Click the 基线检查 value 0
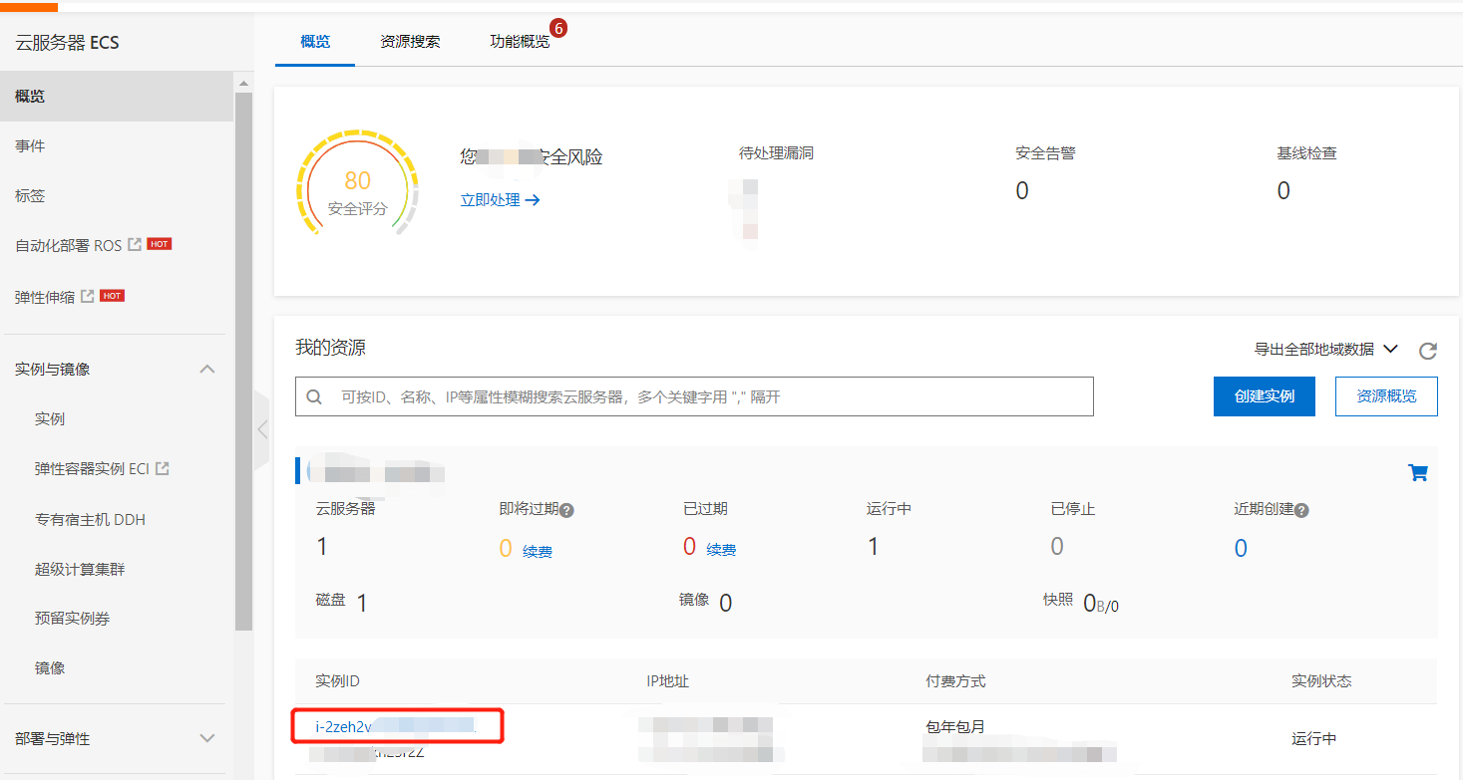The width and height of the screenshot is (1463, 780). (x=1283, y=190)
